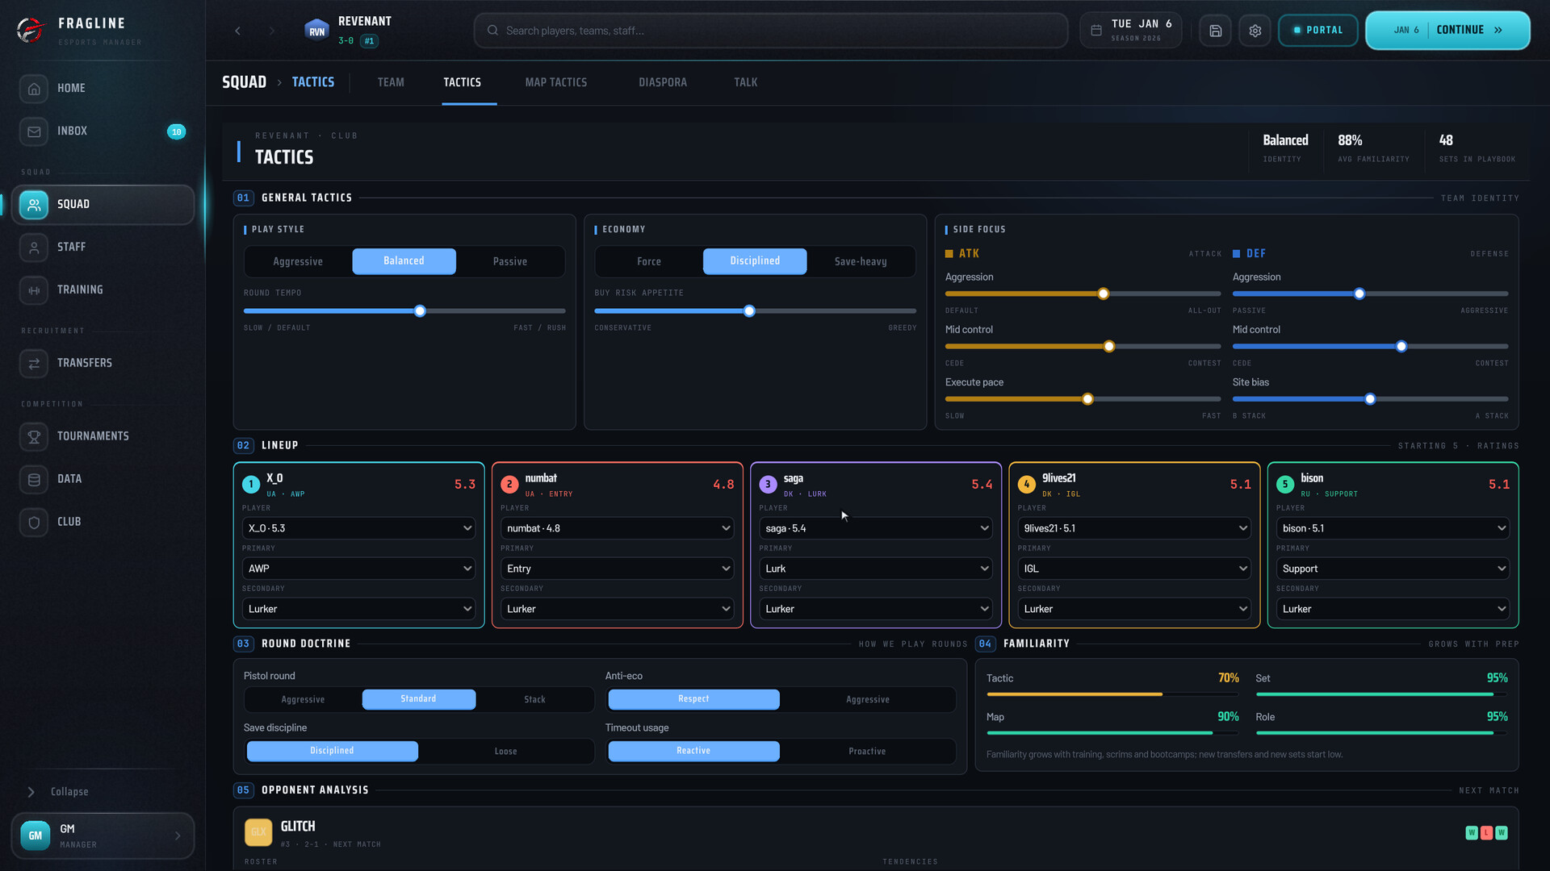The image size is (1550, 871).
Task: Click the Fragline logo icon
Action: click(x=31, y=31)
